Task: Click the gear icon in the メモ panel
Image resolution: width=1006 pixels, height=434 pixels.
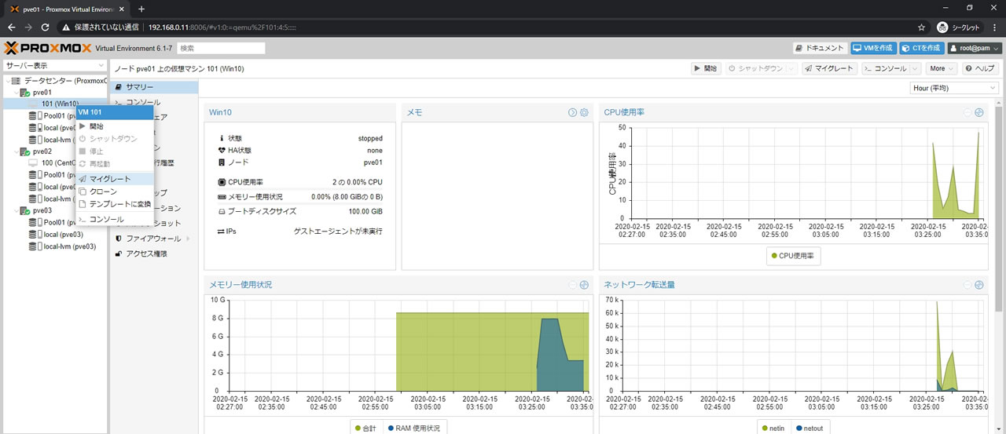Action: tap(584, 113)
